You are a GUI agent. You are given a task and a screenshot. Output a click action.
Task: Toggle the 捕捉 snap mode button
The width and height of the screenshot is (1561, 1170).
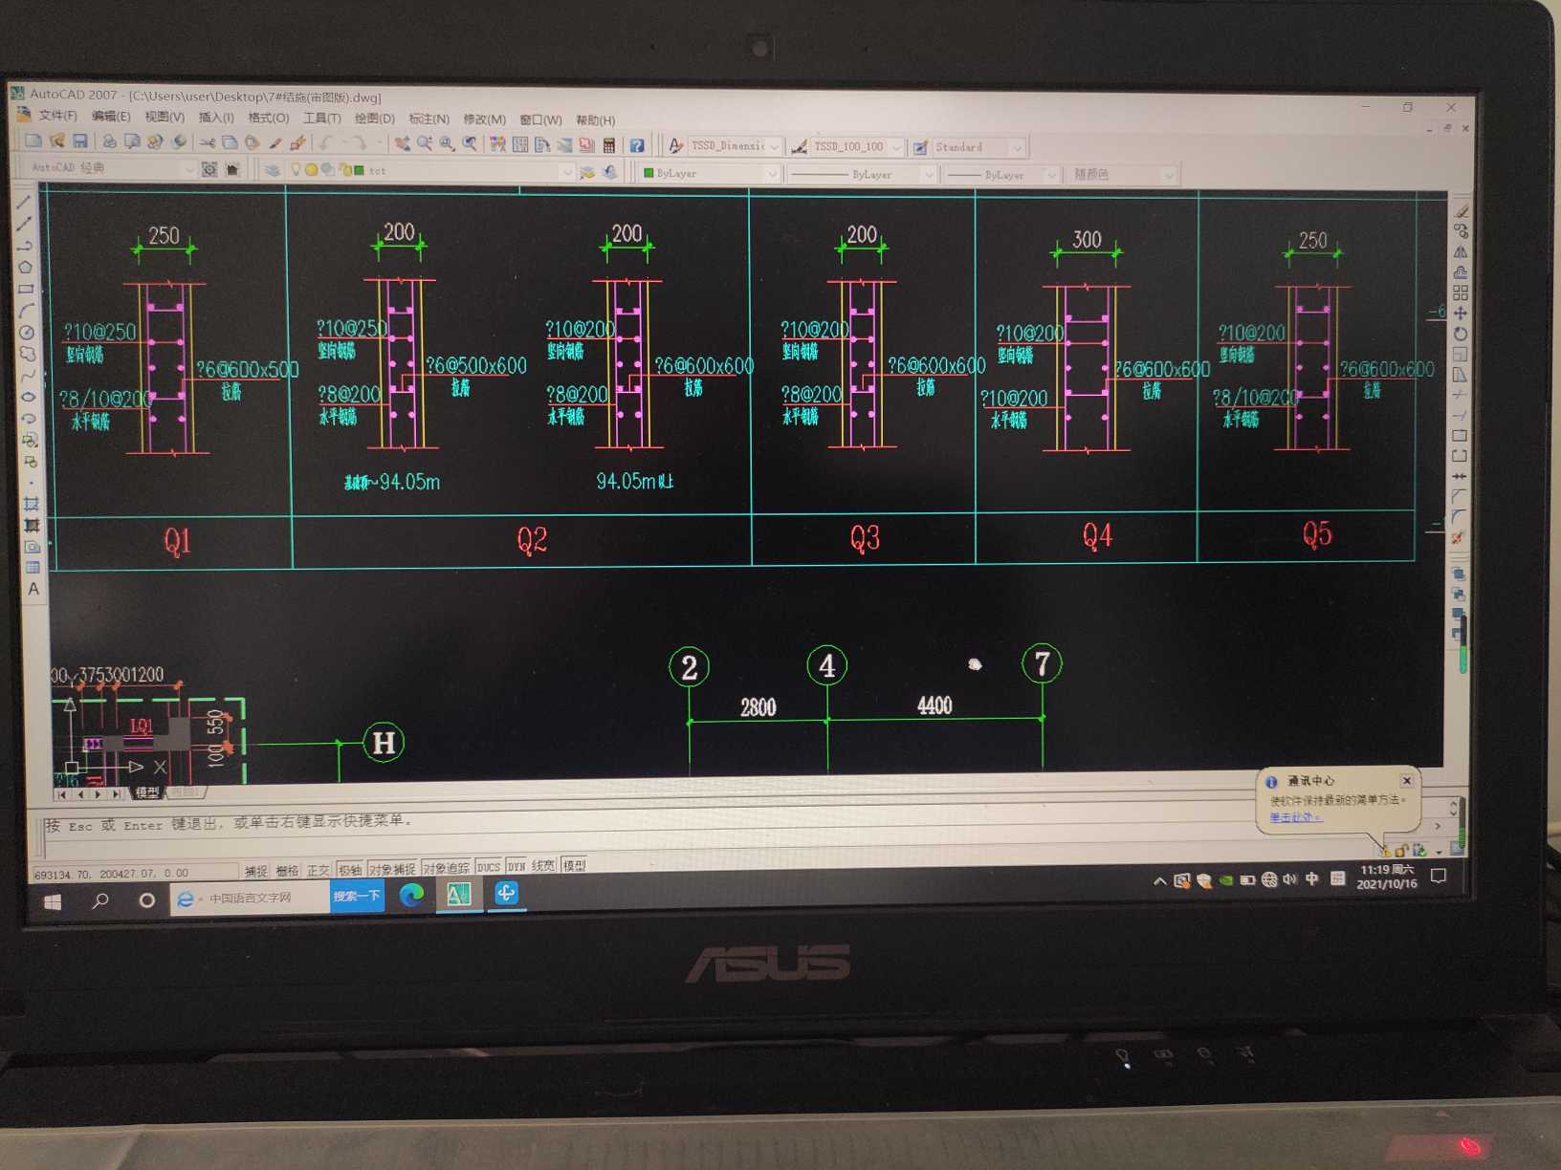coord(255,871)
